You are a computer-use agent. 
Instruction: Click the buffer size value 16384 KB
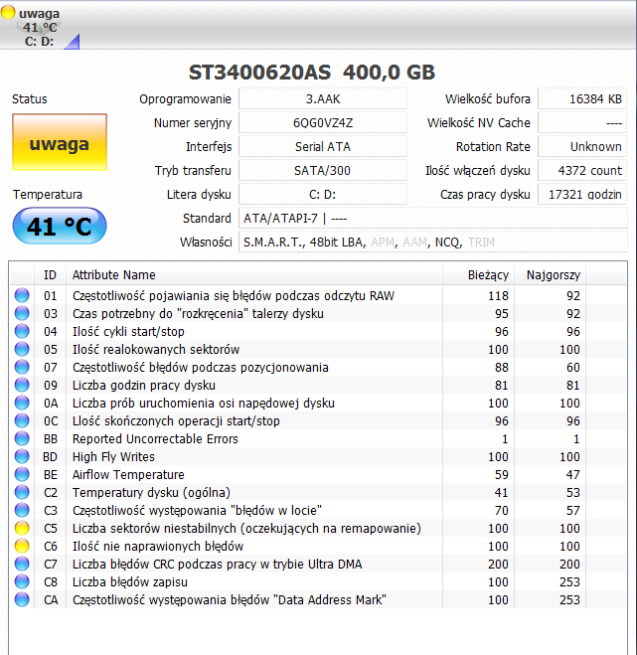pyautogui.click(x=582, y=99)
